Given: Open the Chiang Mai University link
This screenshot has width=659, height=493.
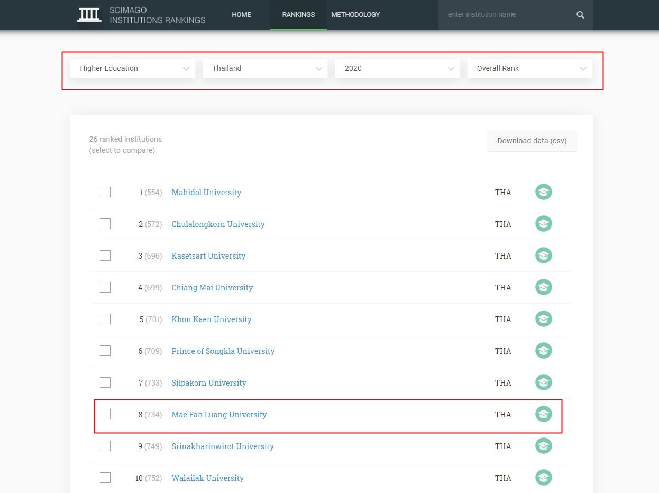Looking at the screenshot, I should tap(212, 288).
